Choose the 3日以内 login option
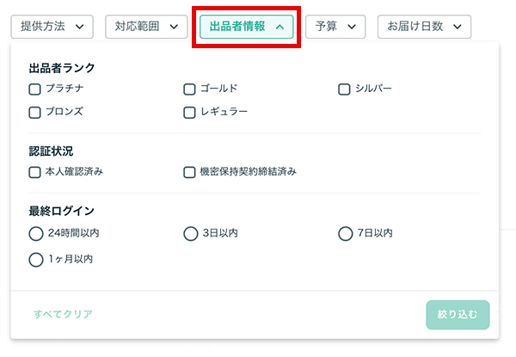Screen dimensions: 516x357 191,234
